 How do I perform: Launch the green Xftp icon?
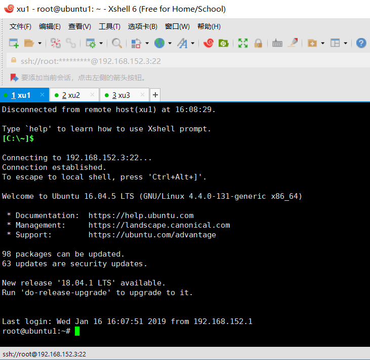(x=223, y=43)
